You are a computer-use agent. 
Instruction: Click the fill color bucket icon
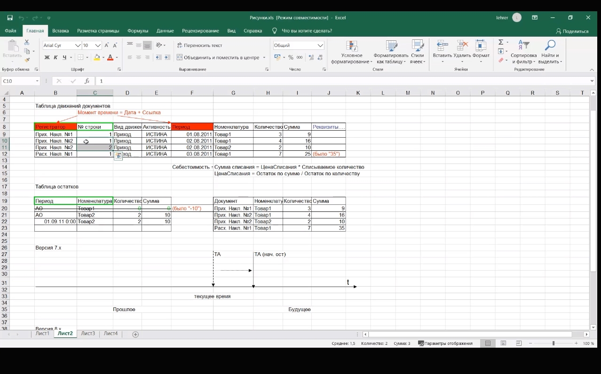pyautogui.click(x=97, y=57)
